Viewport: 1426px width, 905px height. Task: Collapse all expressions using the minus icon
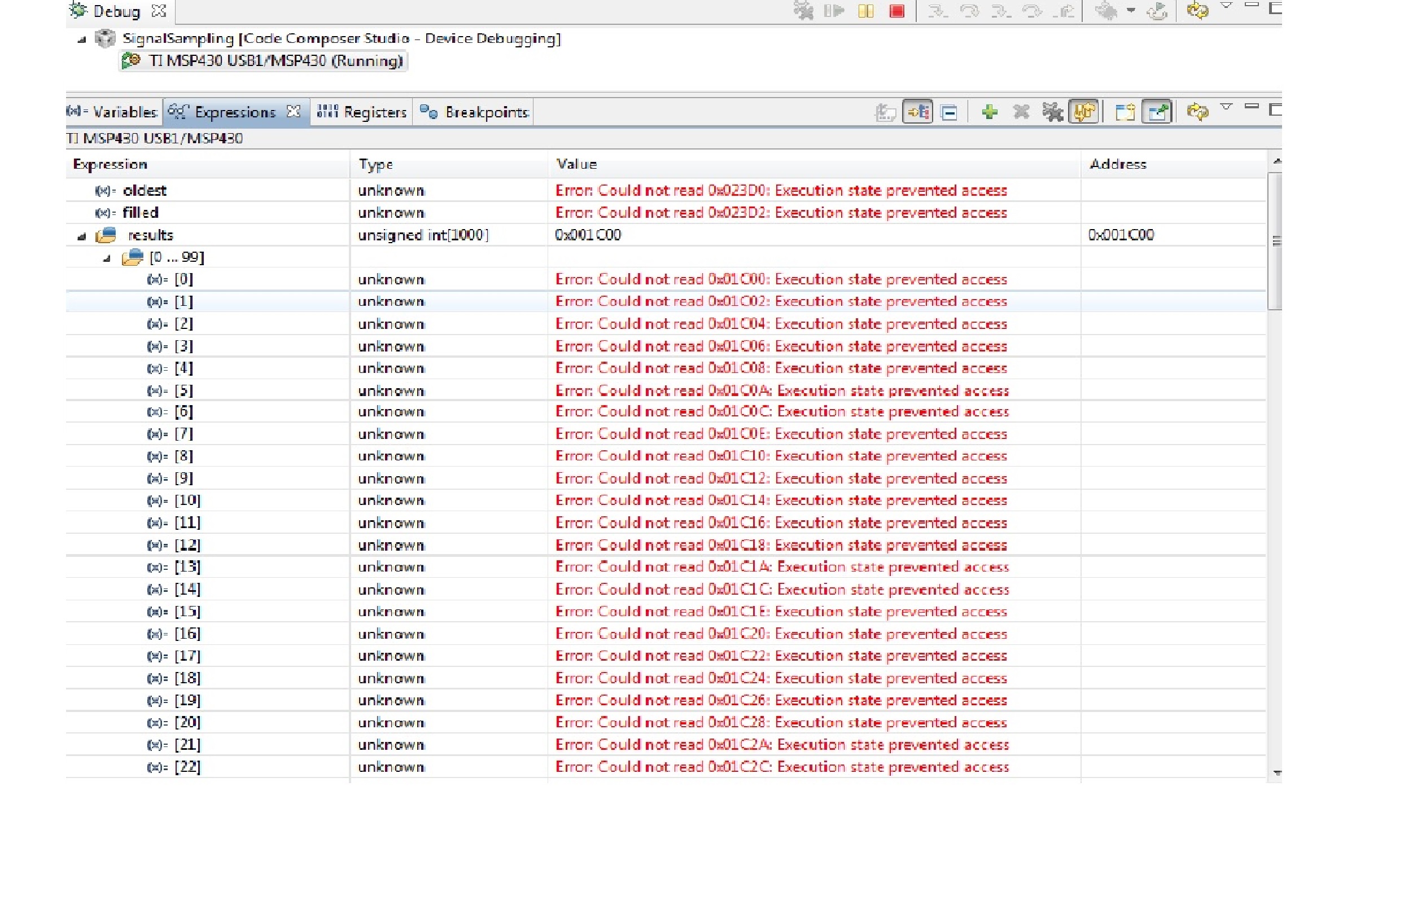point(949,112)
